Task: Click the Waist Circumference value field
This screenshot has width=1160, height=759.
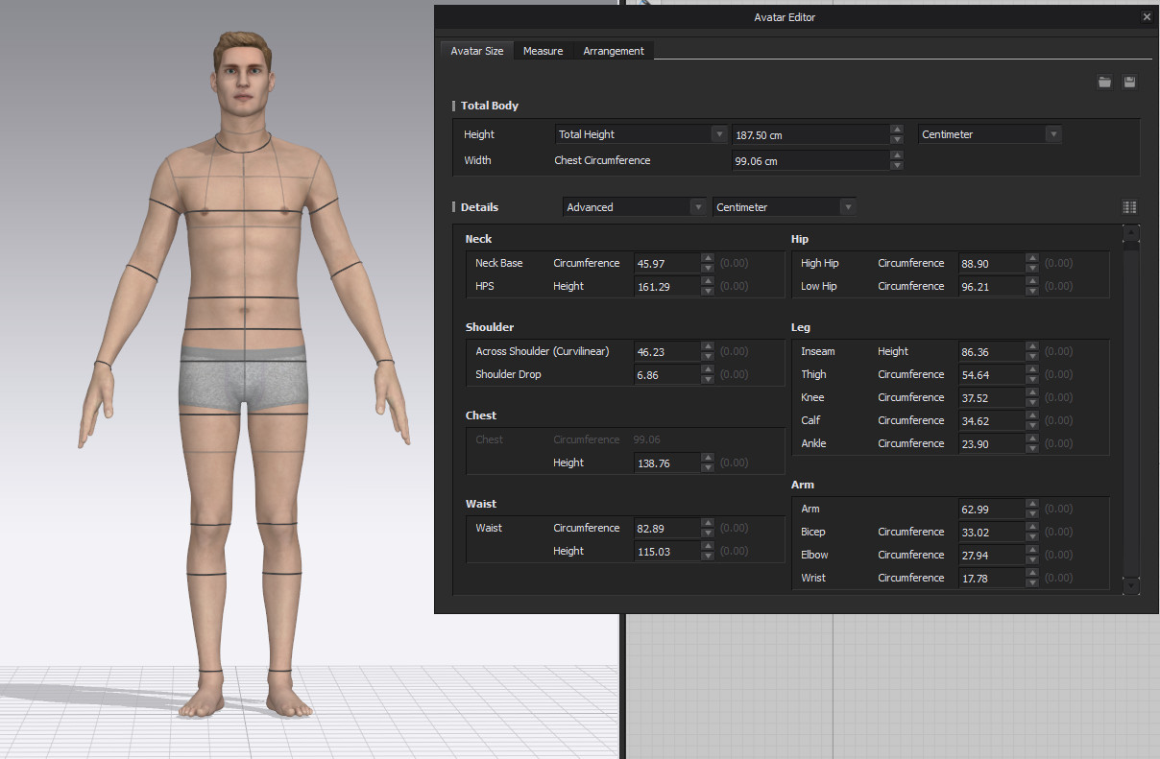Action: [x=665, y=528]
